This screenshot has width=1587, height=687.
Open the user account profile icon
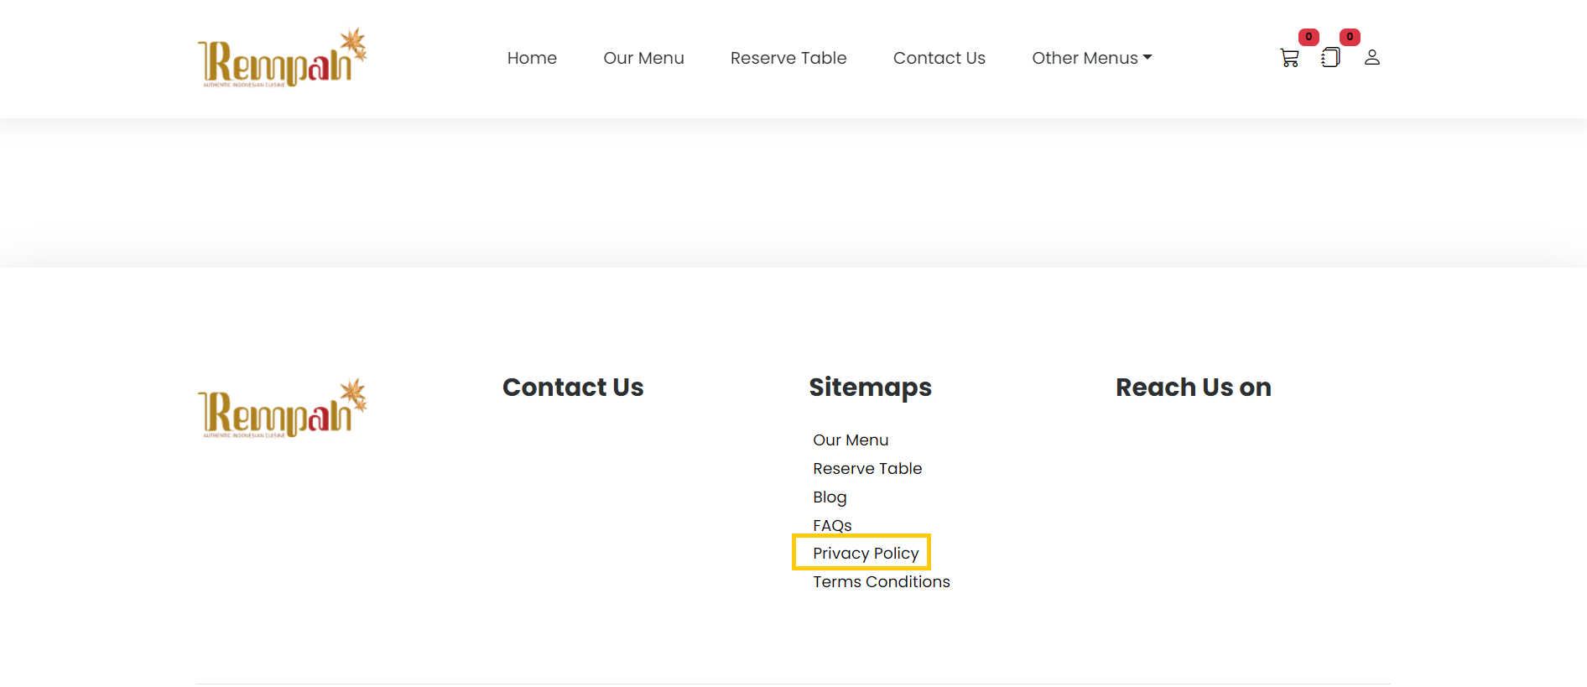pyautogui.click(x=1371, y=58)
